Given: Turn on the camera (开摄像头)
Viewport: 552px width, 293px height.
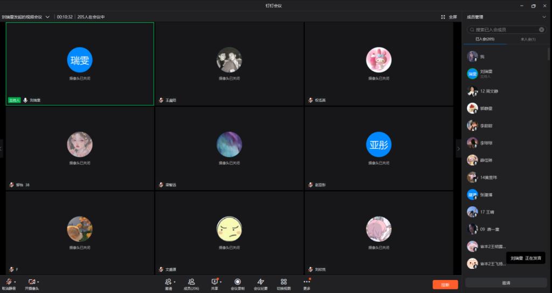Looking at the screenshot, I should coord(31,282).
